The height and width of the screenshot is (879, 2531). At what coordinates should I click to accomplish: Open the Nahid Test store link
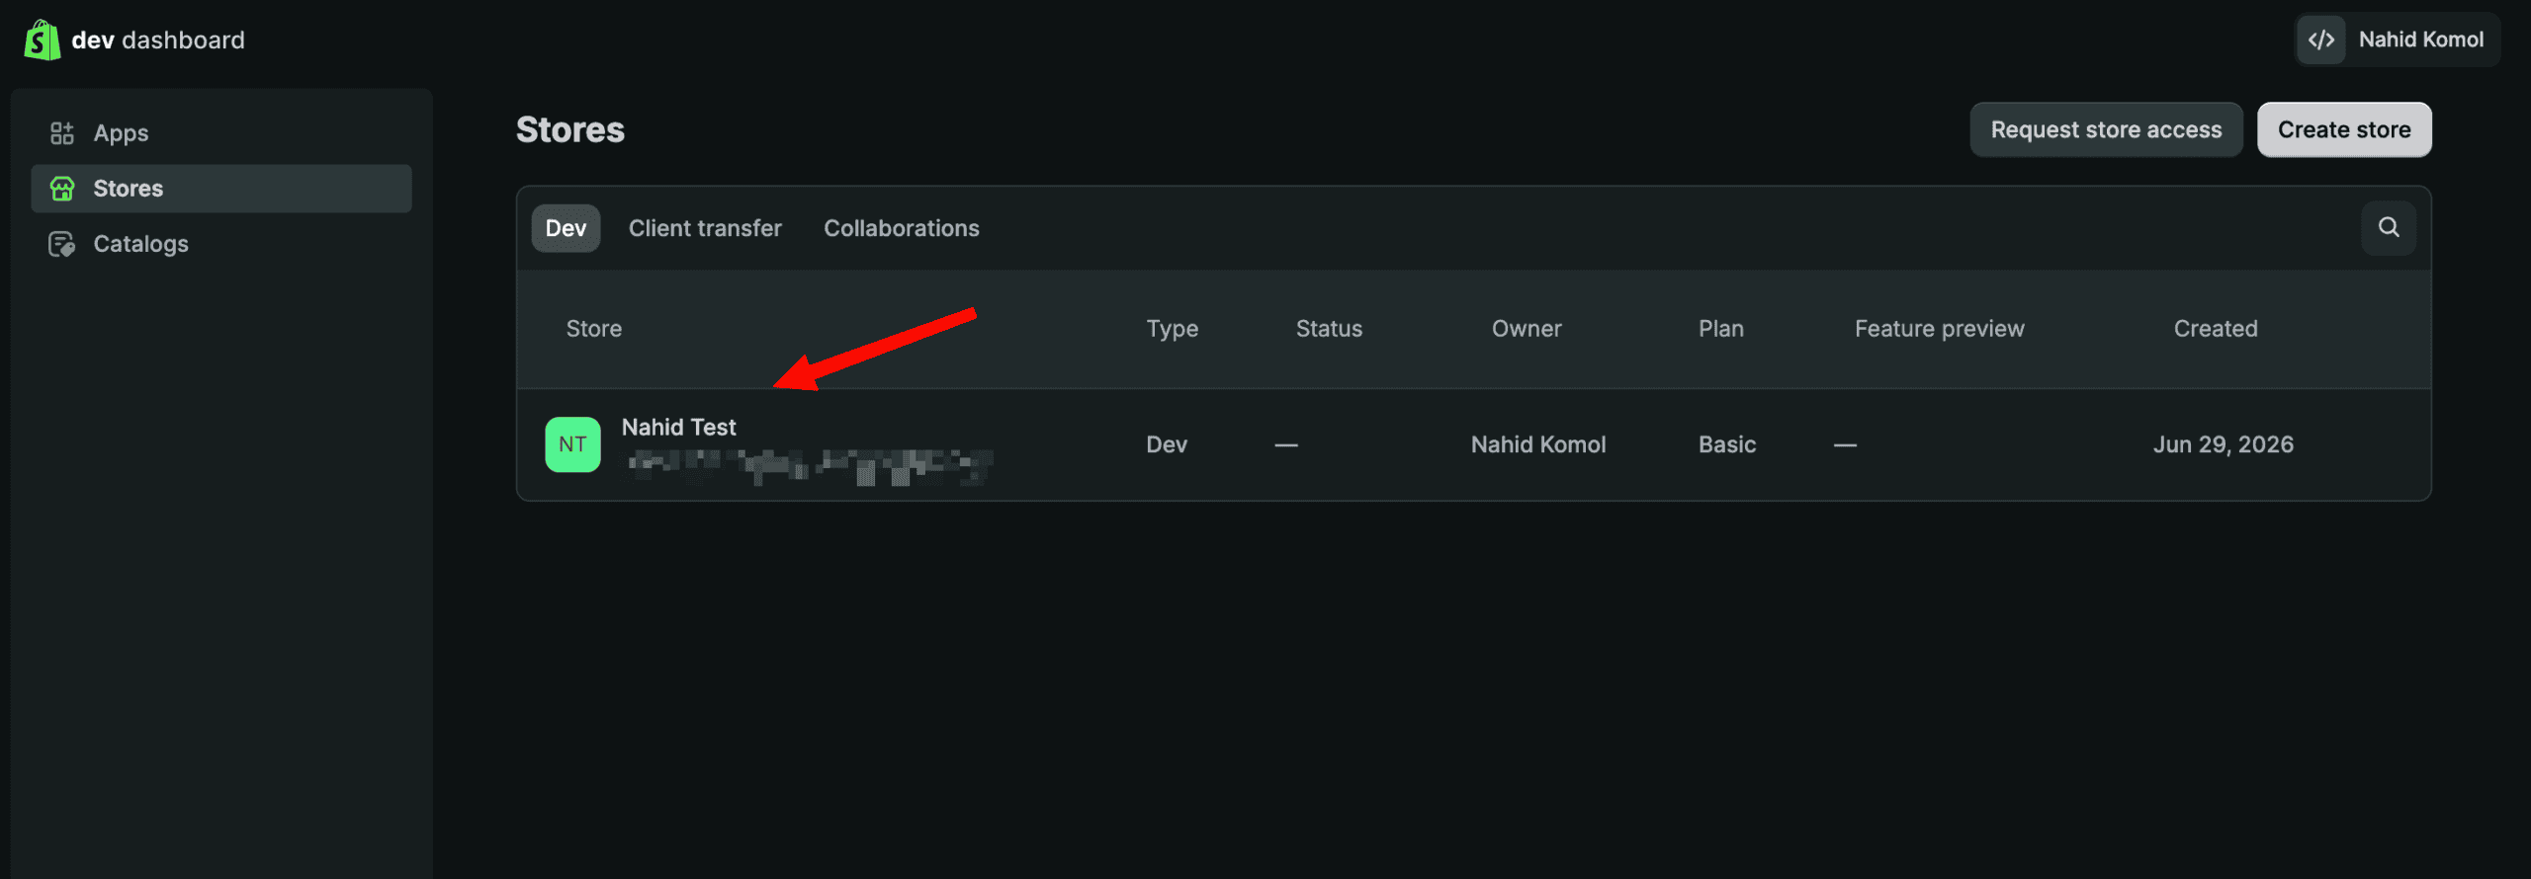pyautogui.click(x=678, y=428)
